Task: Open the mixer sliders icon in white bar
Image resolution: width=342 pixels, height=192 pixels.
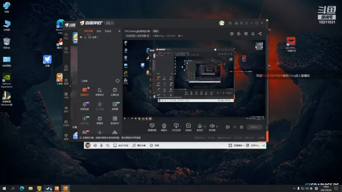Action: tap(108, 145)
